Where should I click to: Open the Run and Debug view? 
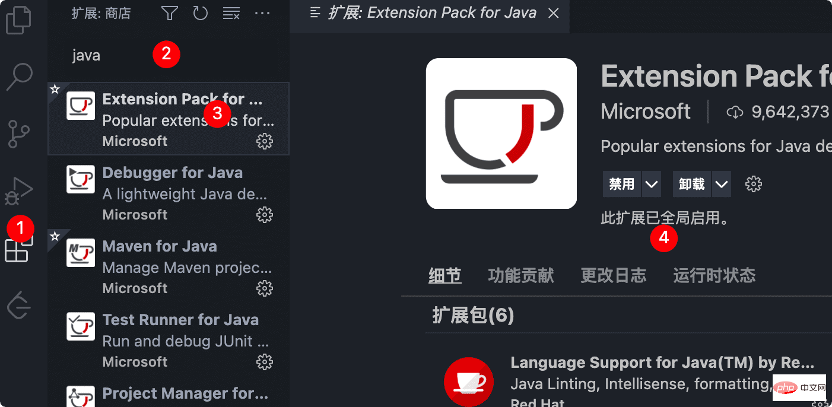pos(19,191)
